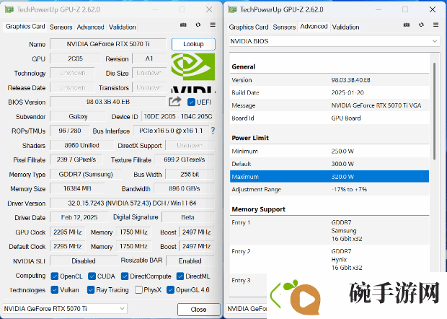The width and height of the screenshot is (447, 319).
Task: Click the Bus Interface question mark icon
Action: click(x=213, y=131)
